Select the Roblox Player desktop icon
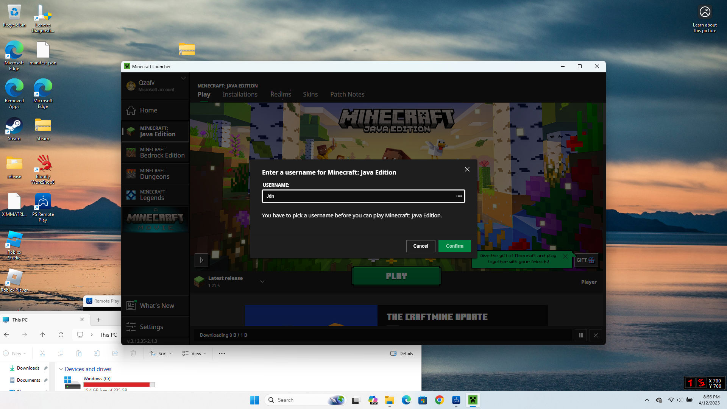Viewport: 727px width, 409px height. click(x=14, y=281)
